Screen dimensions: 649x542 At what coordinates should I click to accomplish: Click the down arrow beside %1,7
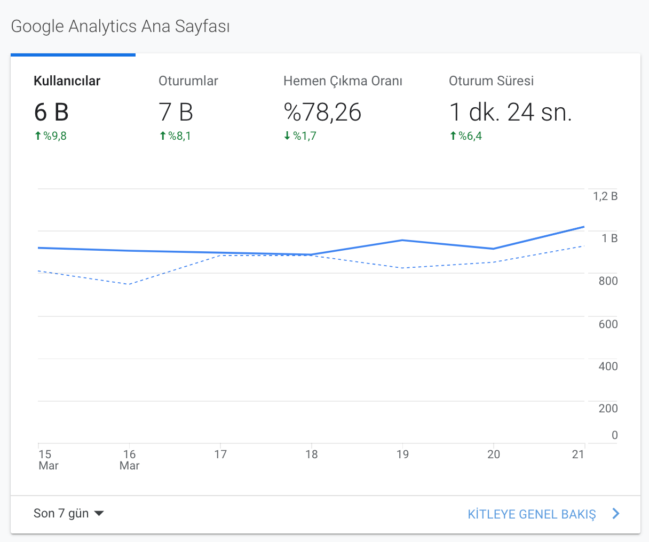point(287,136)
